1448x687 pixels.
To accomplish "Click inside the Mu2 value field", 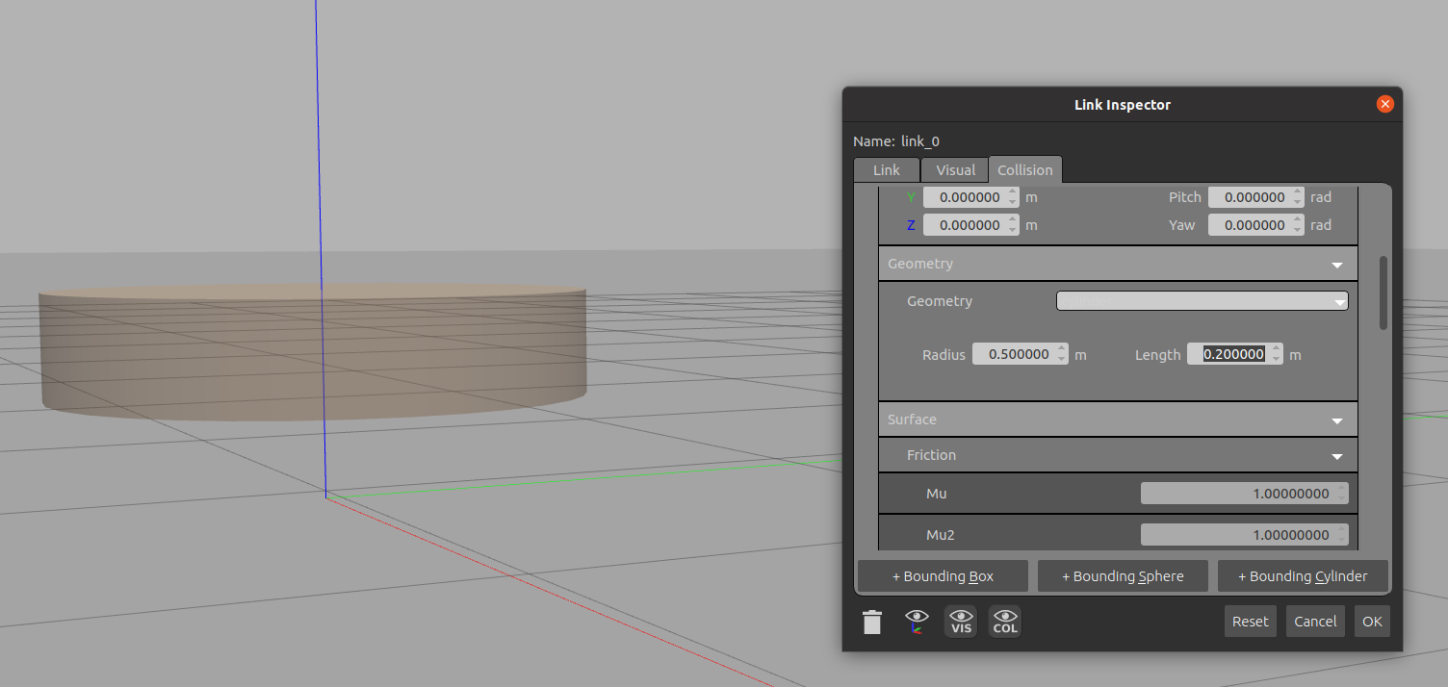I will pyautogui.click(x=1237, y=535).
